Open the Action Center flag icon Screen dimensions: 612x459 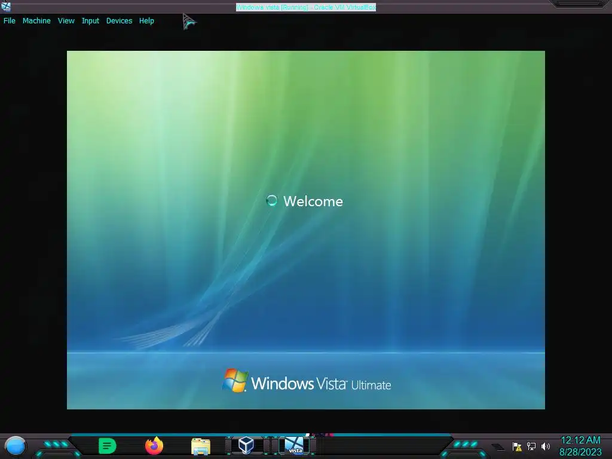pyautogui.click(x=517, y=446)
